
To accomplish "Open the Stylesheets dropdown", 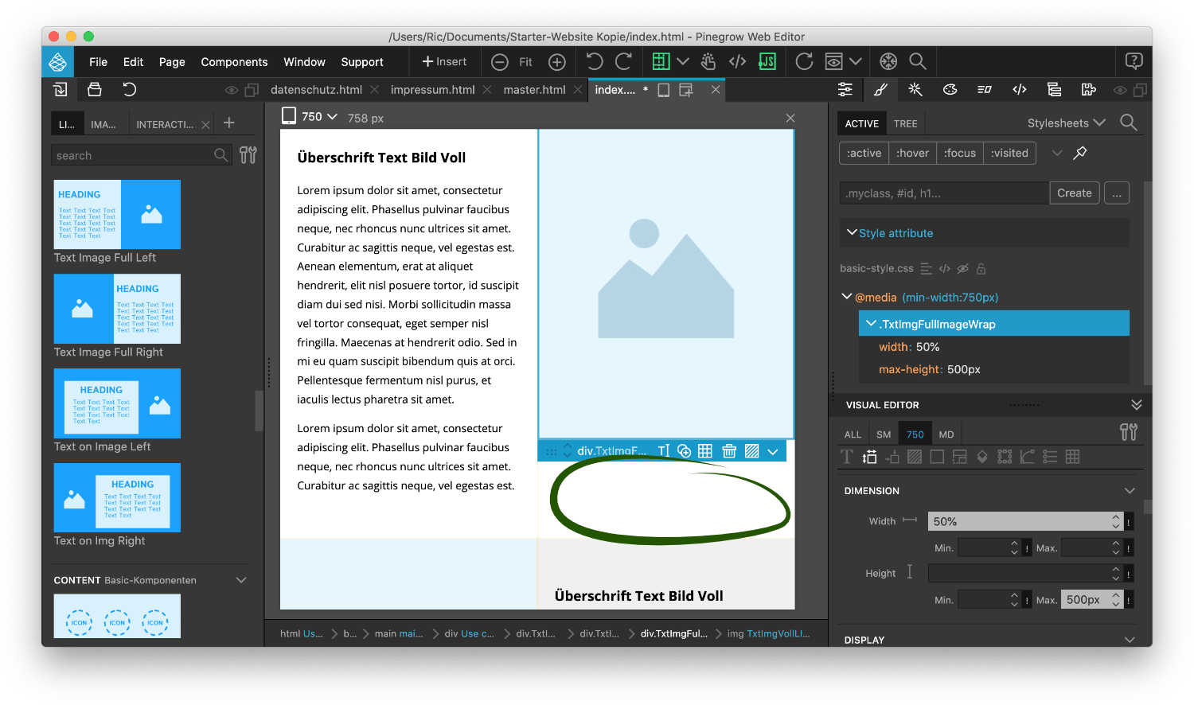I will coord(1067,123).
